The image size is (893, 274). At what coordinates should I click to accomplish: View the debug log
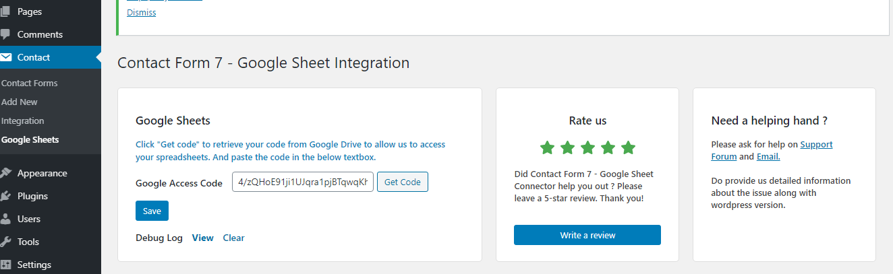tap(203, 238)
